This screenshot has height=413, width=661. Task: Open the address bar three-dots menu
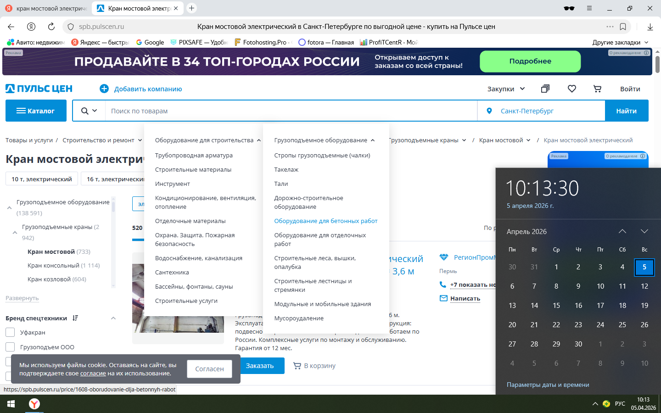click(610, 27)
